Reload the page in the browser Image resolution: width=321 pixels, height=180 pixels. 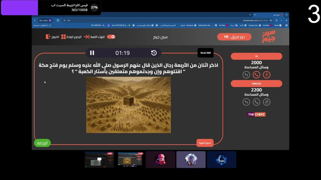point(277,20)
